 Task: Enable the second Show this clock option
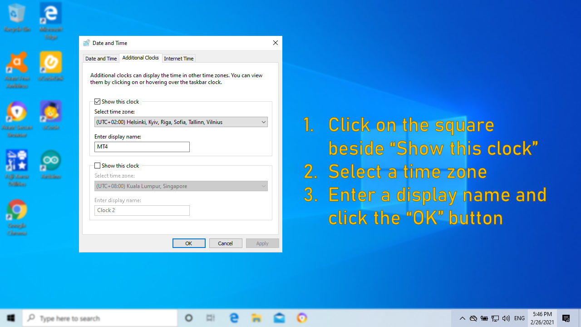(x=97, y=165)
